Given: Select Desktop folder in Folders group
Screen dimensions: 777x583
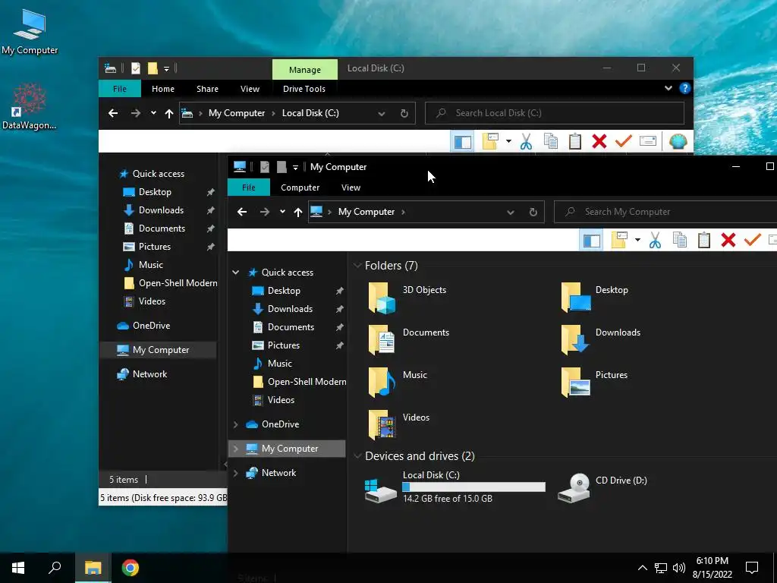Looking at the screenshot, I should tap(595, 298).
